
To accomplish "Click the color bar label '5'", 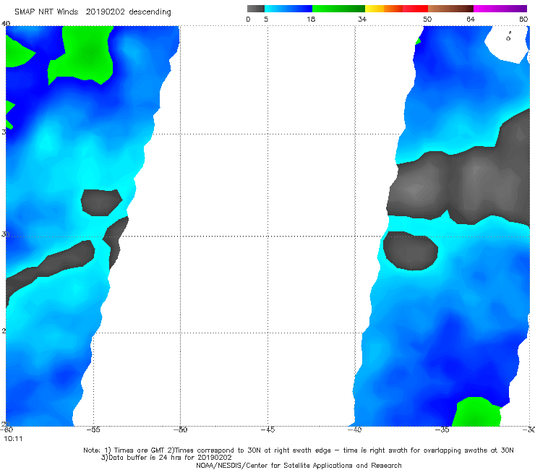I will tap(266, 19).
